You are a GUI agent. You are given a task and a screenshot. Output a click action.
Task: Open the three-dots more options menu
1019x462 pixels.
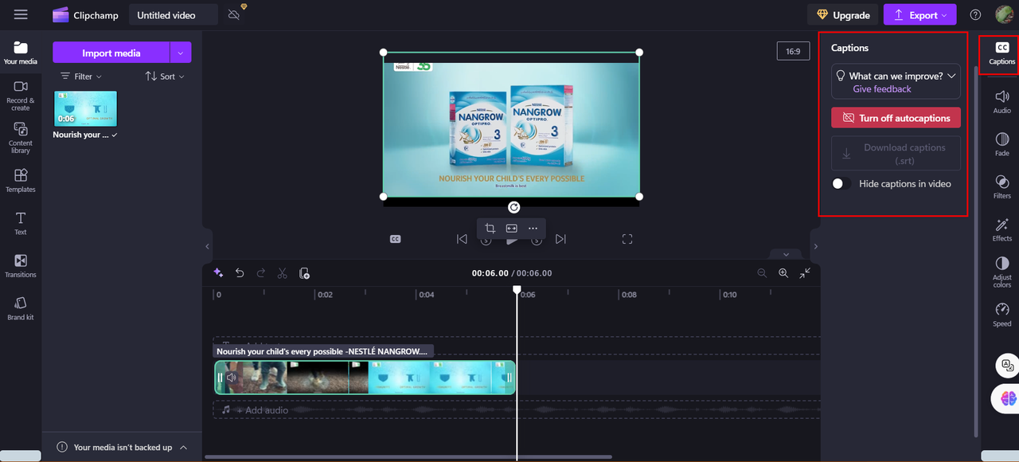[x=533, y=229]
